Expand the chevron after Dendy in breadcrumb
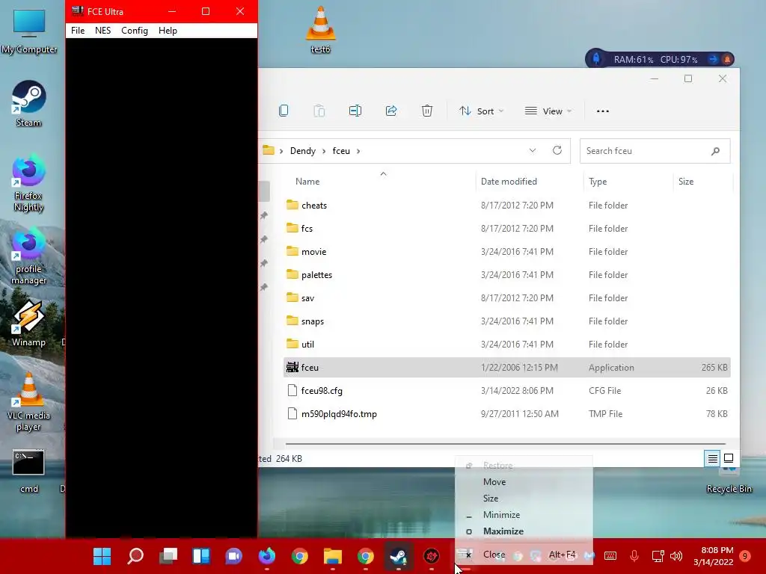766x574 pixels. pos(324,151)
